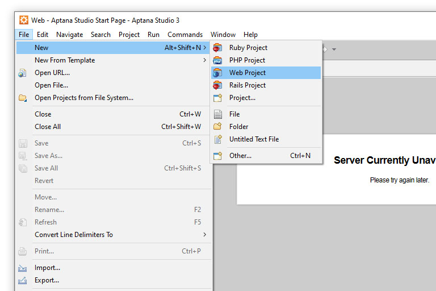Open the Run menu
The height and width of the screenshot is (291, 436).
tap(153, 35)
